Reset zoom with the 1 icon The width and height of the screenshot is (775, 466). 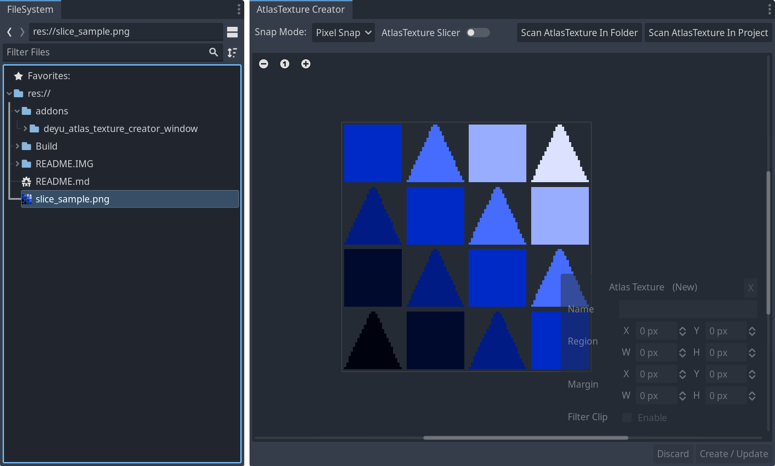point(285,64)
